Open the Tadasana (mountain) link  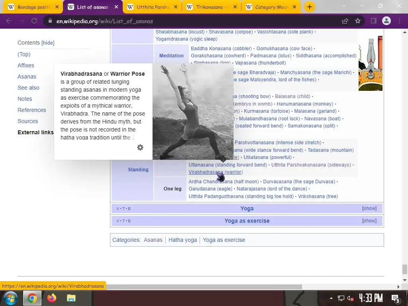coord(330,150)
